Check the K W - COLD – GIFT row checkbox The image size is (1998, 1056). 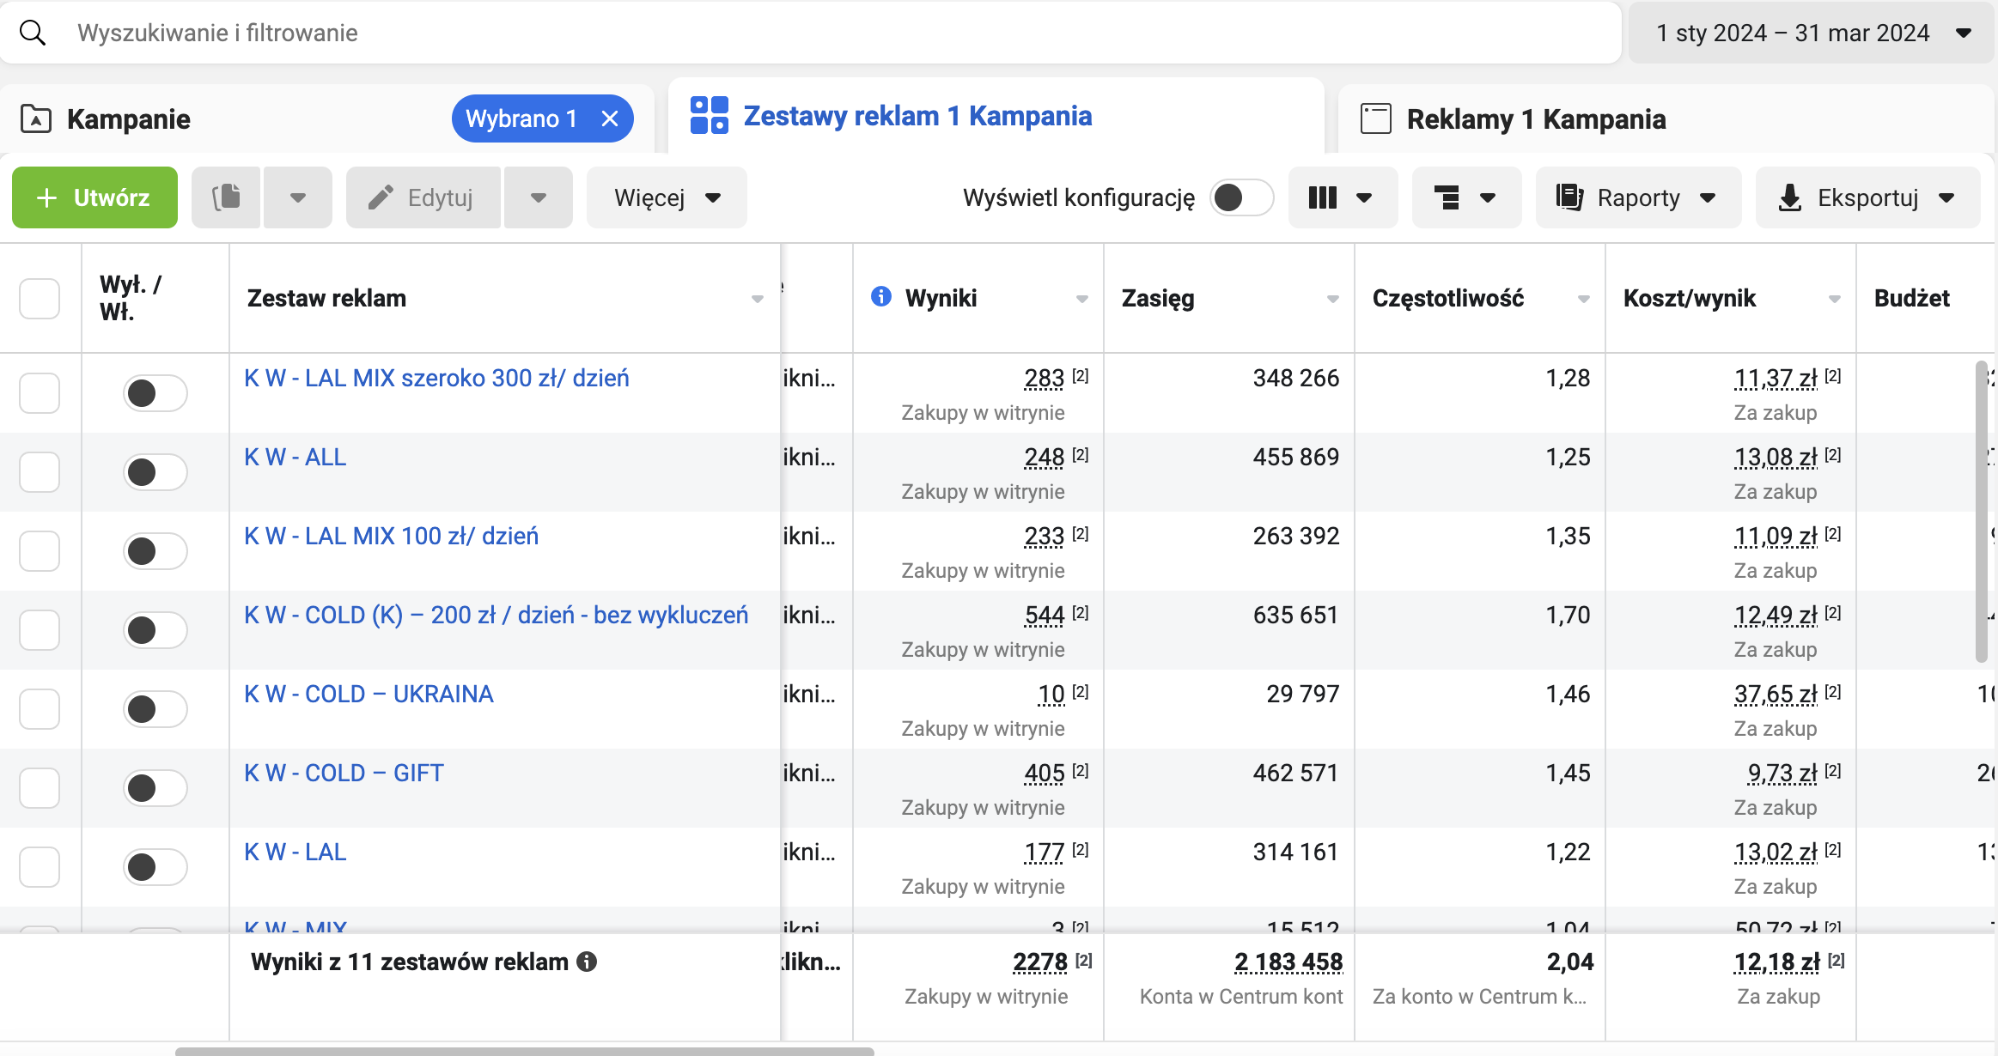[x=40, y=788]
